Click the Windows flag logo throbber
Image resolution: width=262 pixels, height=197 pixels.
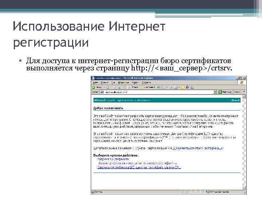(242, 82)
